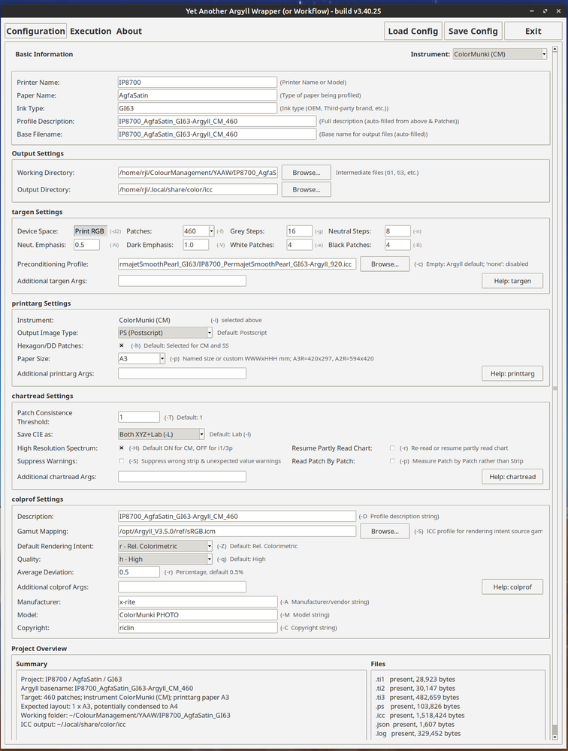Click the main panel vertical scrollbar
This screenshot has width=568, height=751.
(555, 393)
